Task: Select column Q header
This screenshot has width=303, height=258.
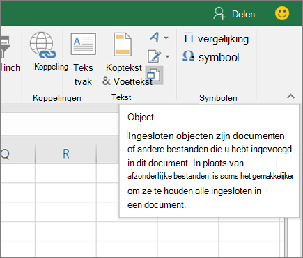Action: [x=17, y=154]
